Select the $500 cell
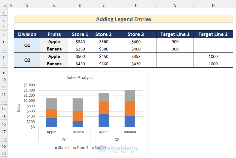 pos(80,56)
